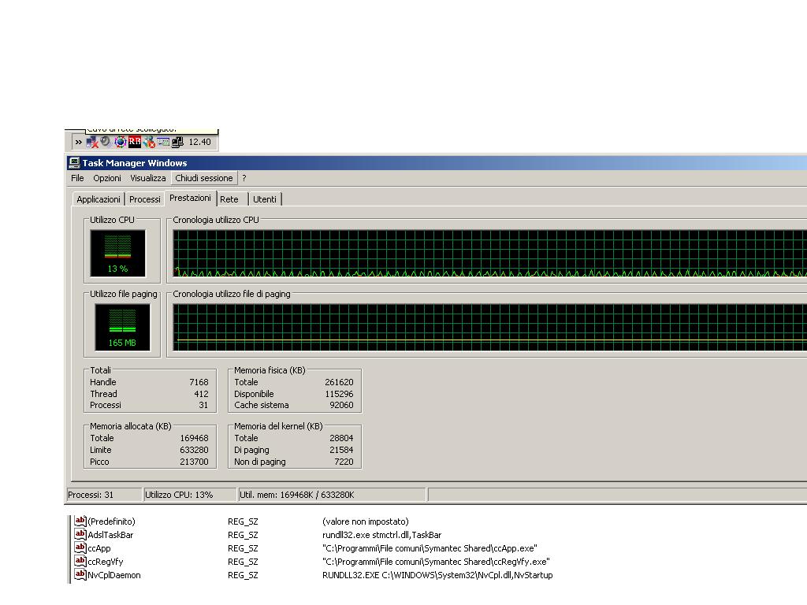The height and width of the screenshot is (605, 807).
Task: Select the ccApp registry entry name
Action: point(99,548)
